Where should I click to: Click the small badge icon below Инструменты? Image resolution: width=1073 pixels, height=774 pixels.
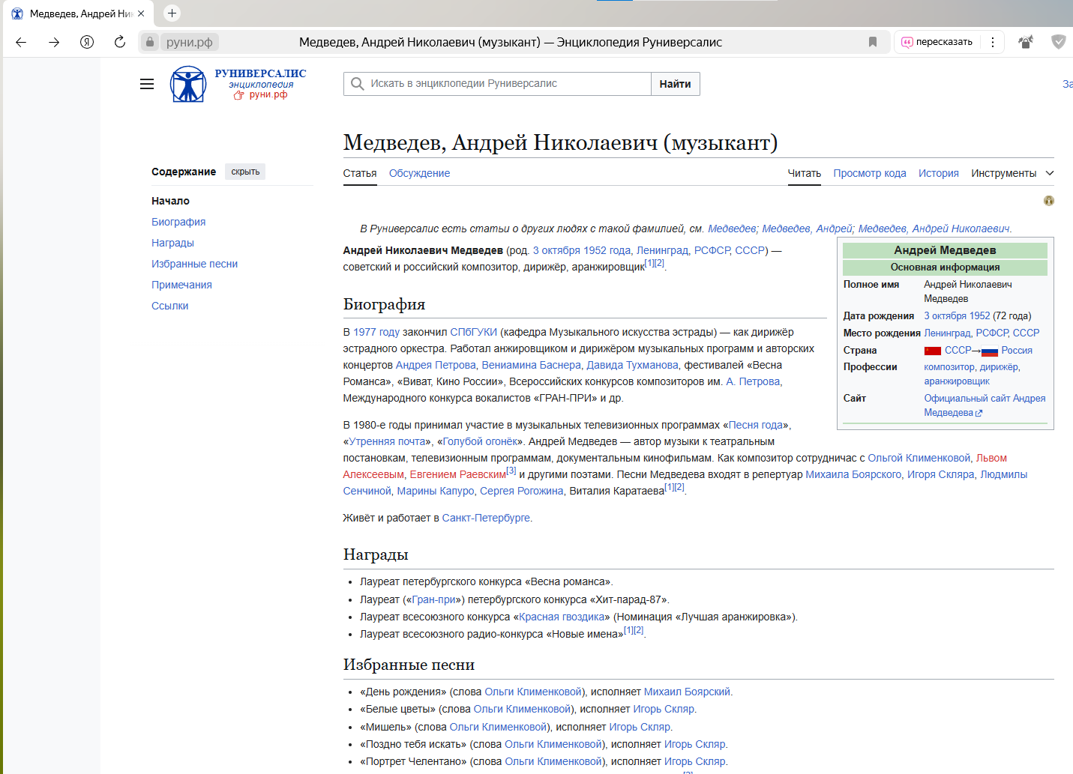tap(1049, 201)
